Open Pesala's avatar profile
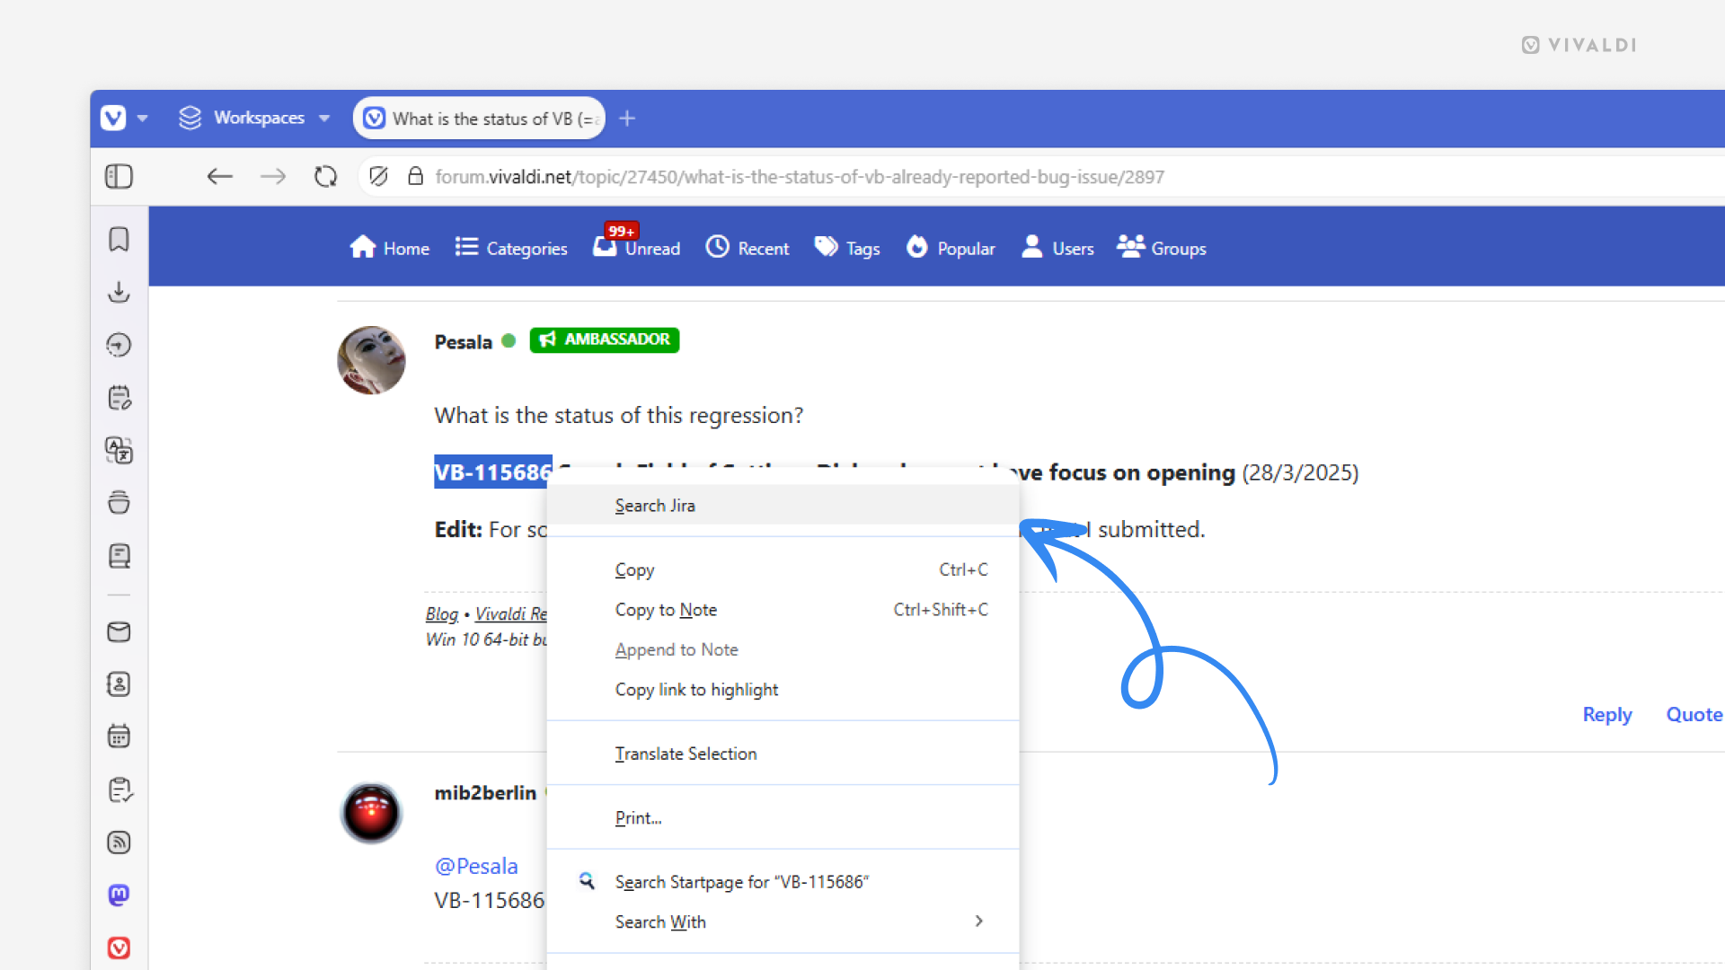Viewport: 1725px width, 970px height. coord(371,360)
